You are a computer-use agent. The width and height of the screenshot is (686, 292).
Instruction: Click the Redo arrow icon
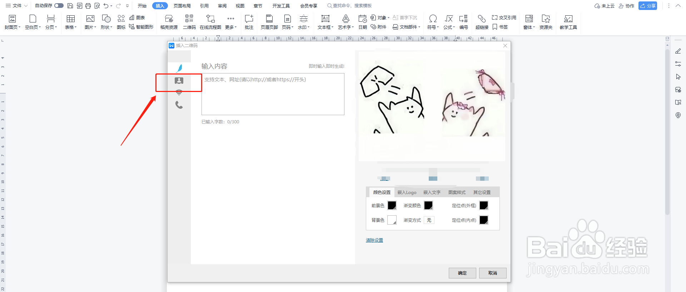point(118,6)
